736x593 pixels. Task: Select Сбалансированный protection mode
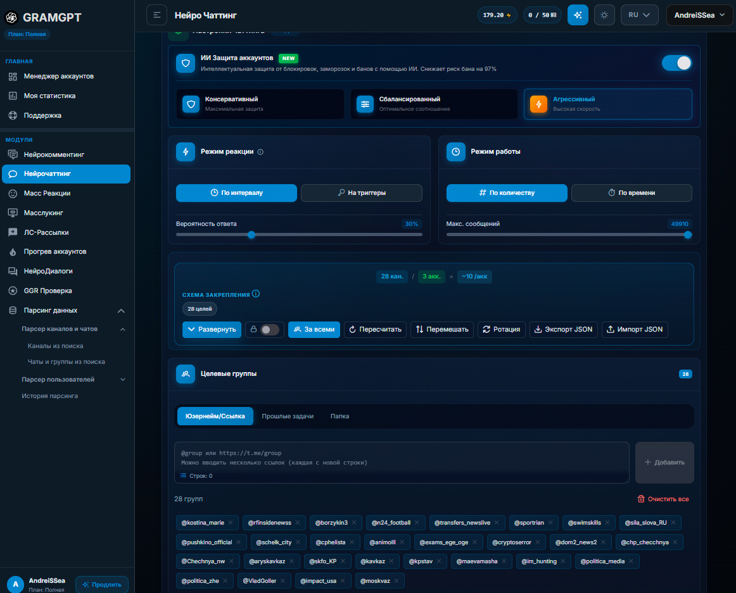click(434, 104)
